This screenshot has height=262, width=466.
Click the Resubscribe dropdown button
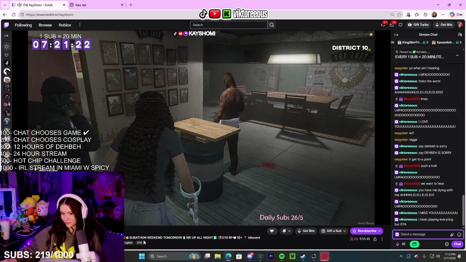367,231
